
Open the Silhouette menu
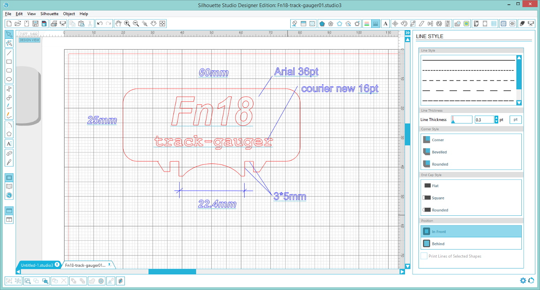49,14
